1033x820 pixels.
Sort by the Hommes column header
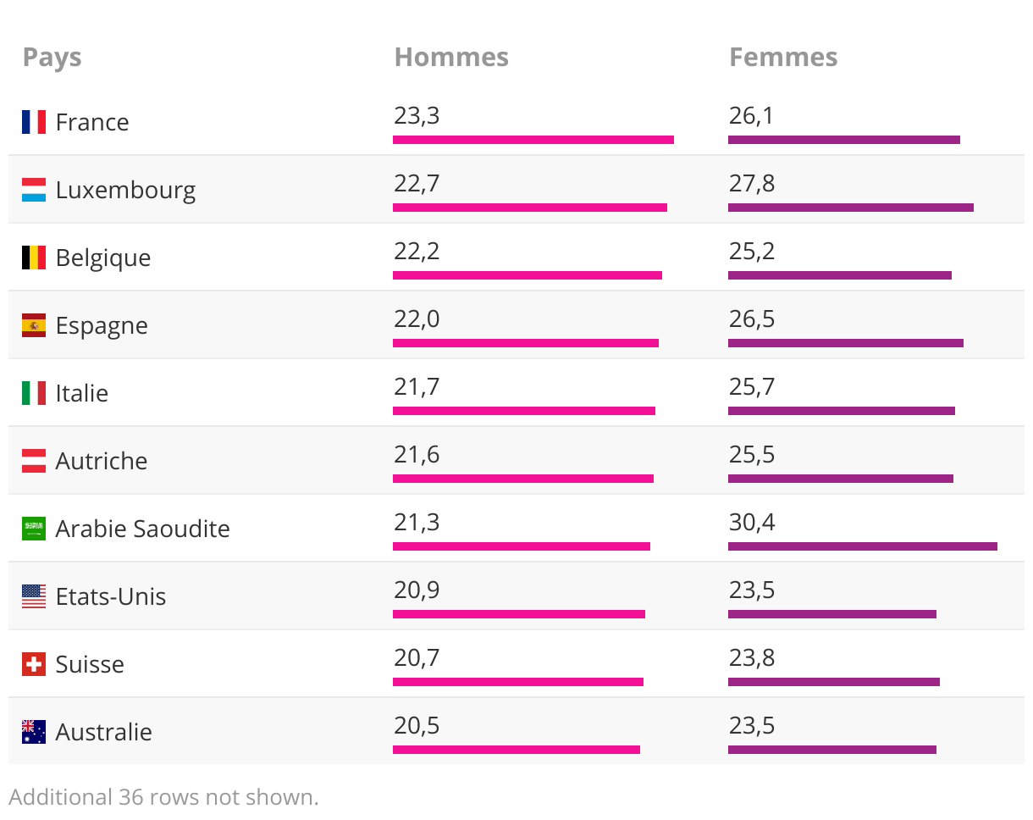[x=451, y=58]
